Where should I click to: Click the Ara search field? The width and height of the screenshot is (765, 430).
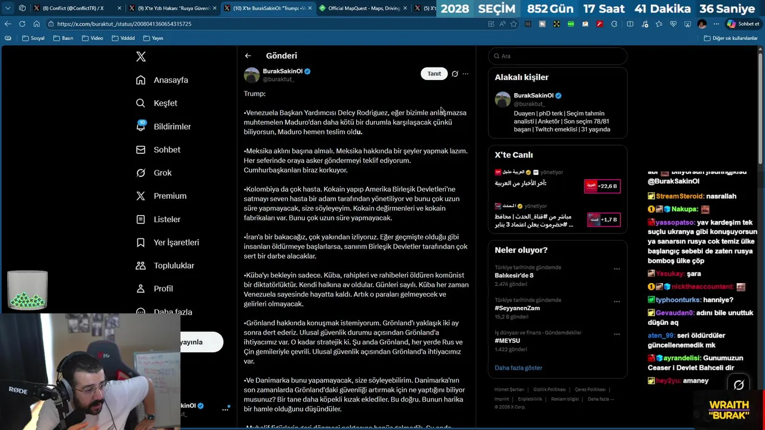tap(557, 56)
